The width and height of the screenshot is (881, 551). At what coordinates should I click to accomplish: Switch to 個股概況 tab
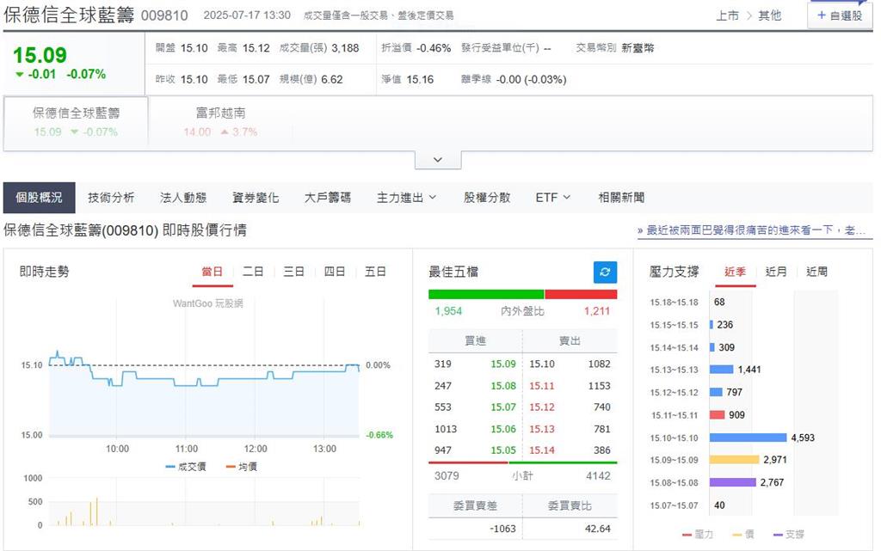coord(40,198)
